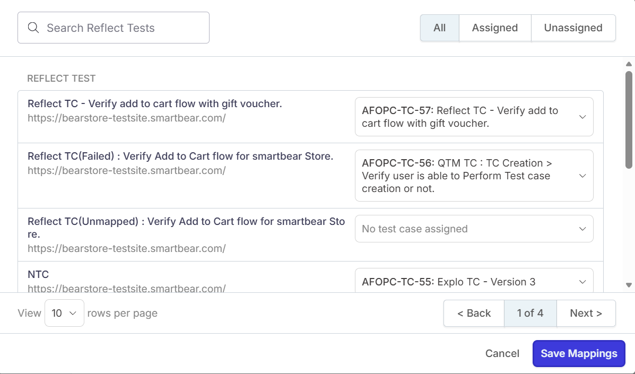Go to the next page with Next

coord(586,313)
